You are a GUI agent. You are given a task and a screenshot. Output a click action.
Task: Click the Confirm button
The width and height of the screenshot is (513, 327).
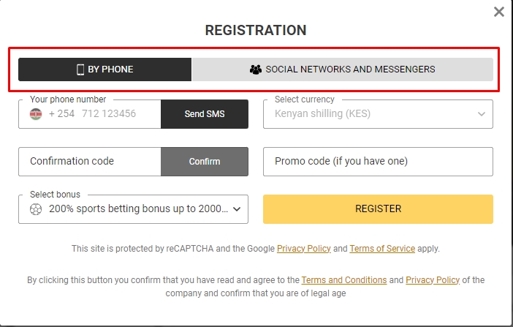205,162
